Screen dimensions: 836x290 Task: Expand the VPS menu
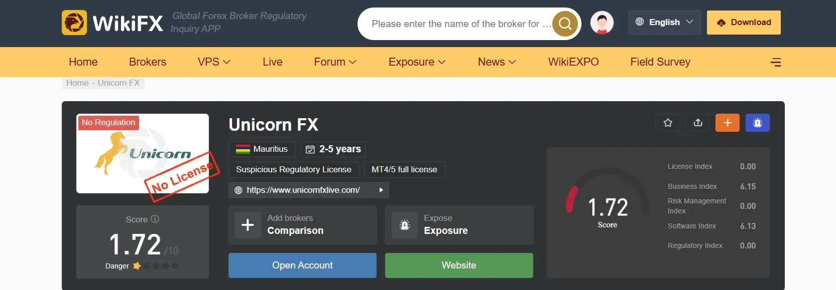click(214, 62)
